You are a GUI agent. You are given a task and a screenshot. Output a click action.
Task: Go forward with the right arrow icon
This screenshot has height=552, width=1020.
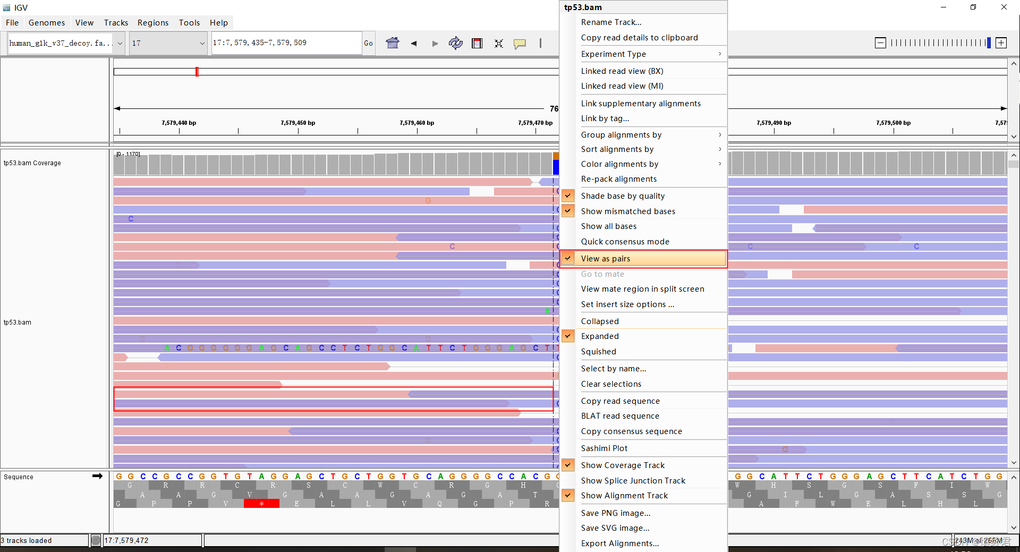[x=435, y=44]
